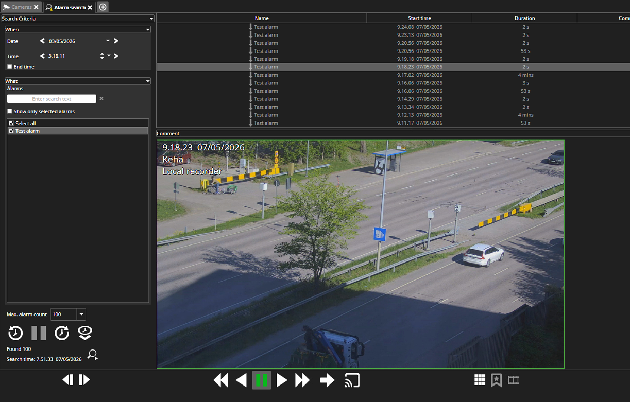Select alarm starting at 9.23.13
Viewport: 630px width, 402px height.
coord(393,35)
